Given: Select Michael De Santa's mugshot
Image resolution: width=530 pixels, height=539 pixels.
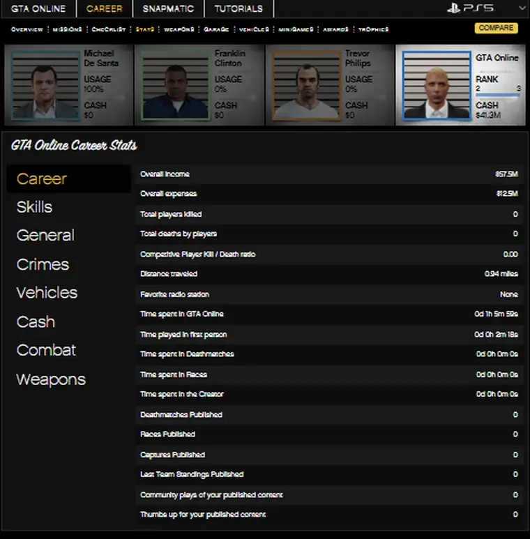Looking at the screenshot, I should click(x=45, y=85).
